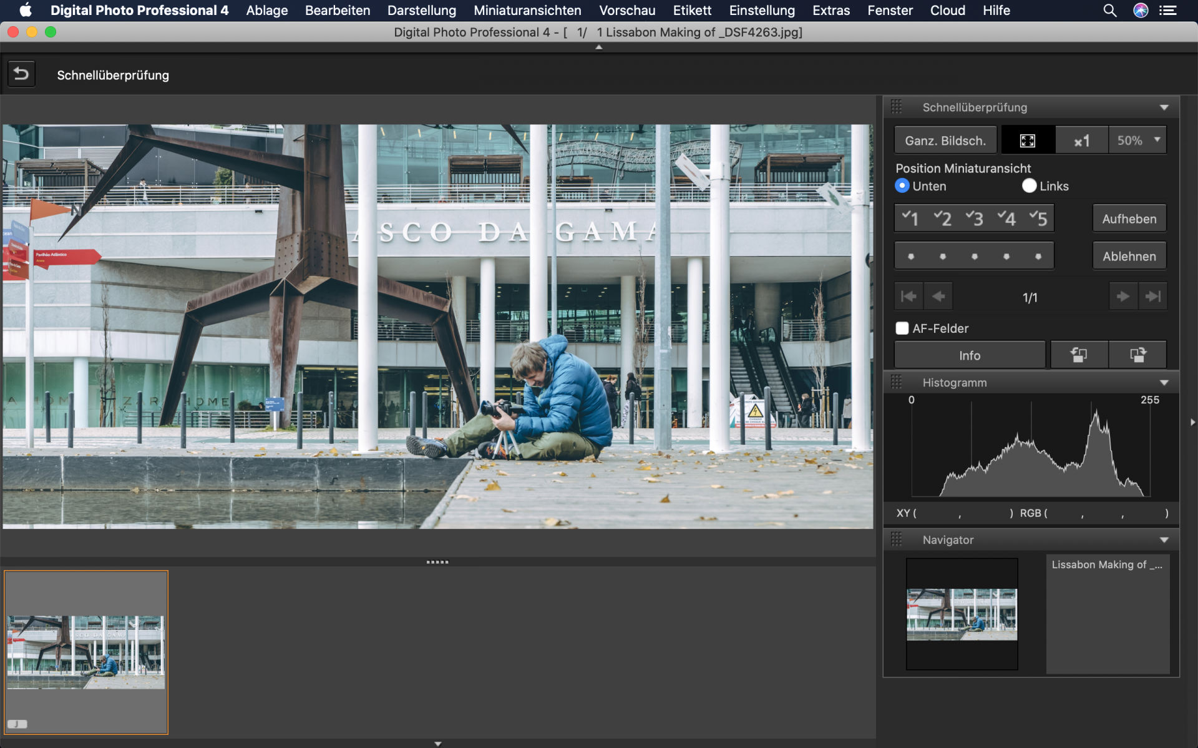Rotate image left icon
The image size is (1198, 748).
coord(1079,355)
